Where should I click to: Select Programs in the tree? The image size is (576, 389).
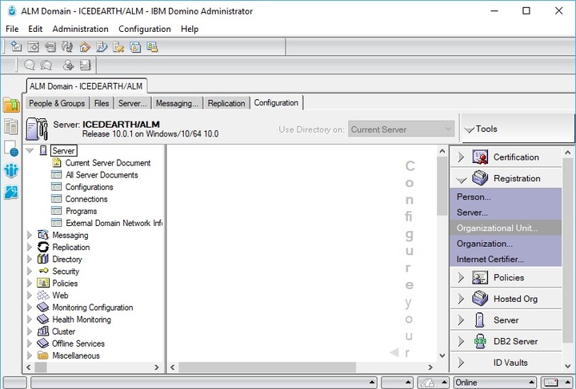coord(81,211)
